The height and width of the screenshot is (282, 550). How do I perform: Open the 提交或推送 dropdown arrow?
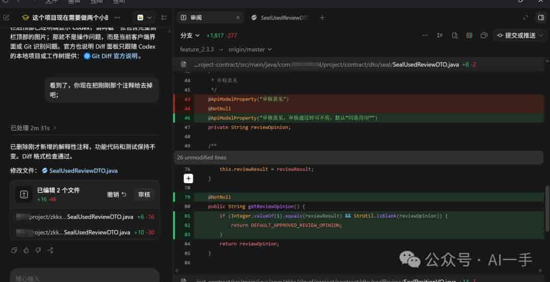(541, 36)
